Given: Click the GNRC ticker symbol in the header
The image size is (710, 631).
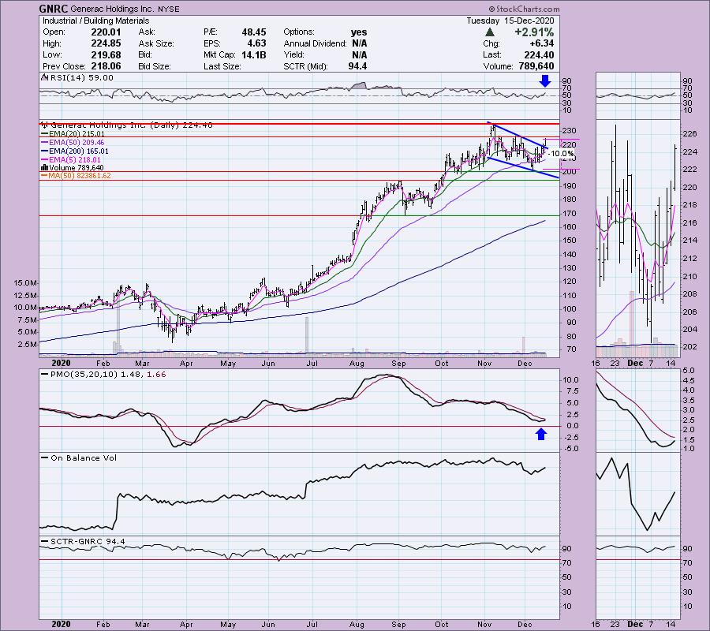Looking at the screenshot, I should [x=54, y=9].
